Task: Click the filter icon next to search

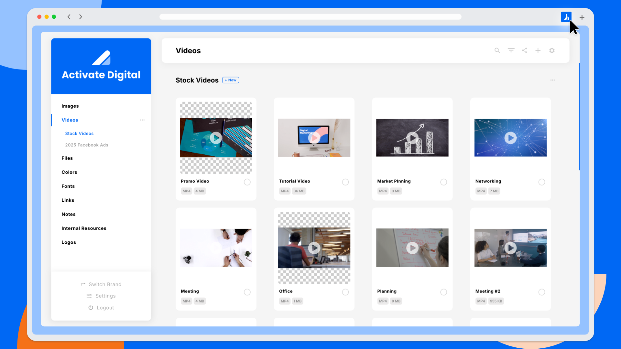Action: pyautogui.click(x=511, y=50)
